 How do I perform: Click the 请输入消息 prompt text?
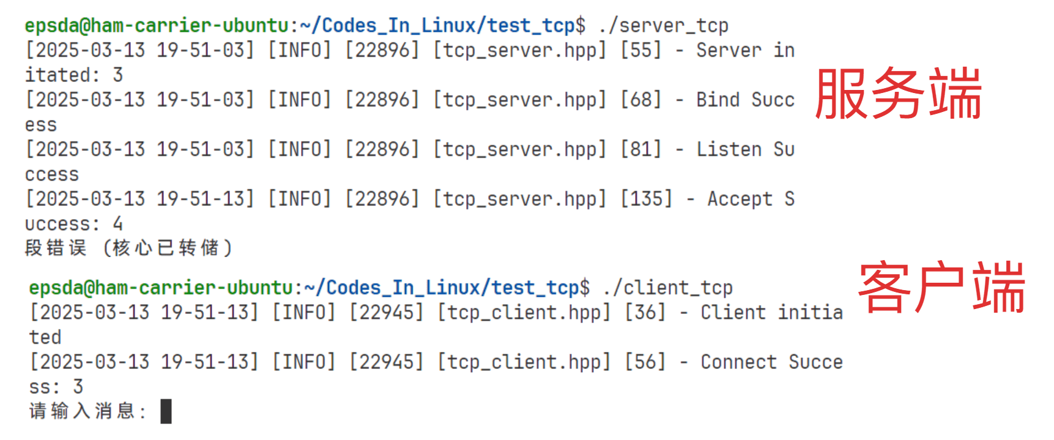(x=87, y=411)
